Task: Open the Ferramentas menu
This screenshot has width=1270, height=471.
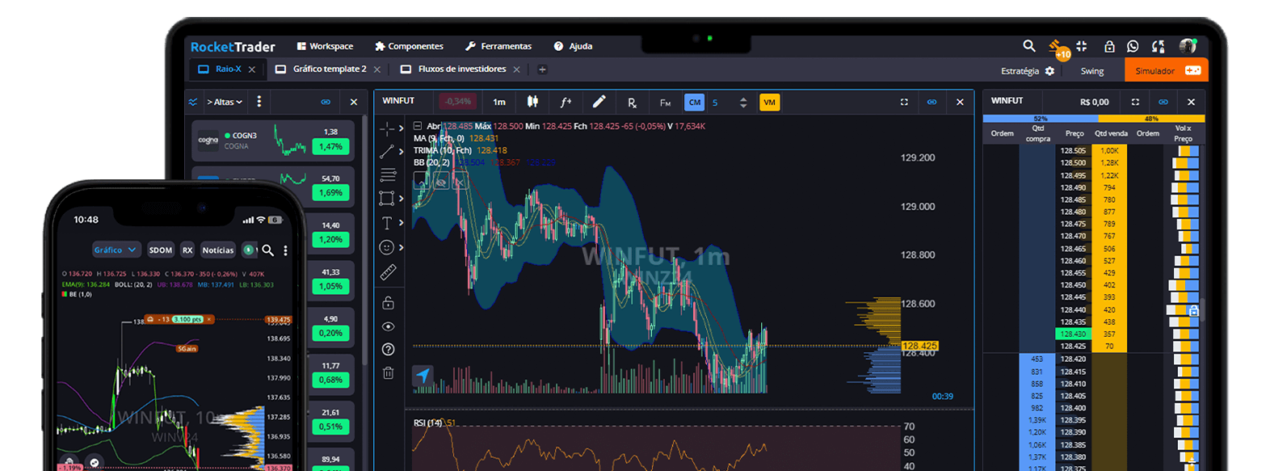Action: (498, 46)
